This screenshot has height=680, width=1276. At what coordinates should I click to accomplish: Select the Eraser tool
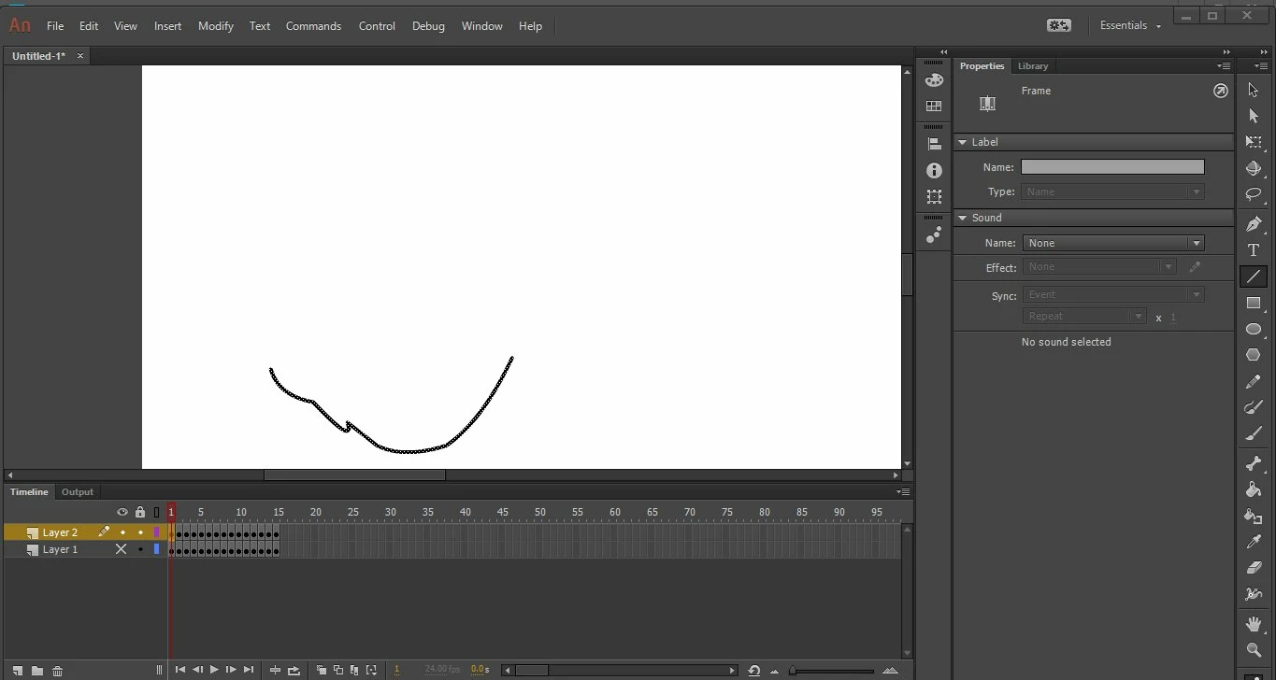(x=1254, y=568)
